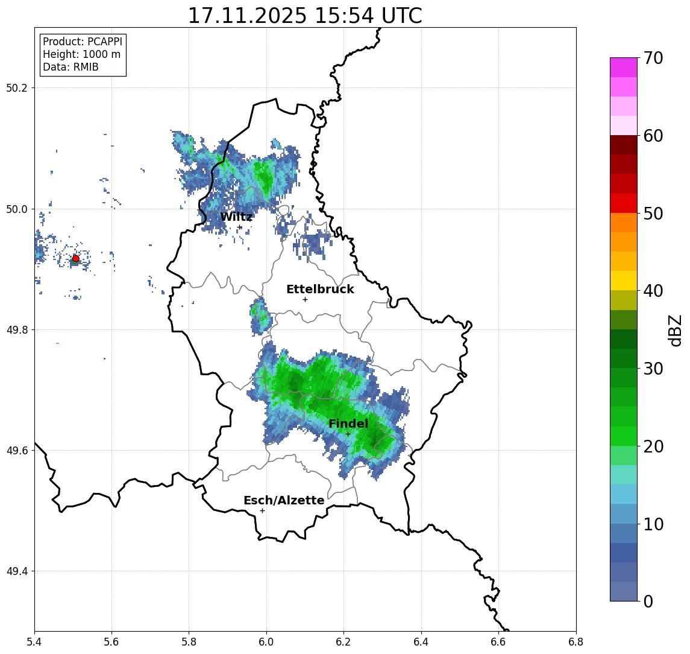This screenshot has height=654, width=690.
Task: Click the longitude tick label 6.6
Action: (498, 641)
